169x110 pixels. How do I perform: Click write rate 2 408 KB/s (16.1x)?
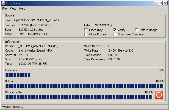[x=121, y=50]
